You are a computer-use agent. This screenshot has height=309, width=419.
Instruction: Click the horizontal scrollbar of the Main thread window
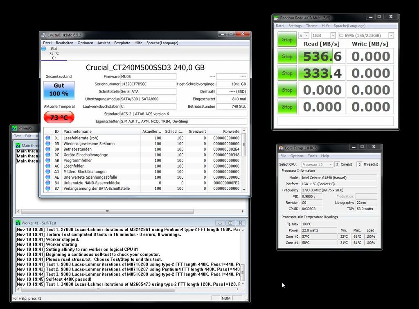(x=130, y=211)
